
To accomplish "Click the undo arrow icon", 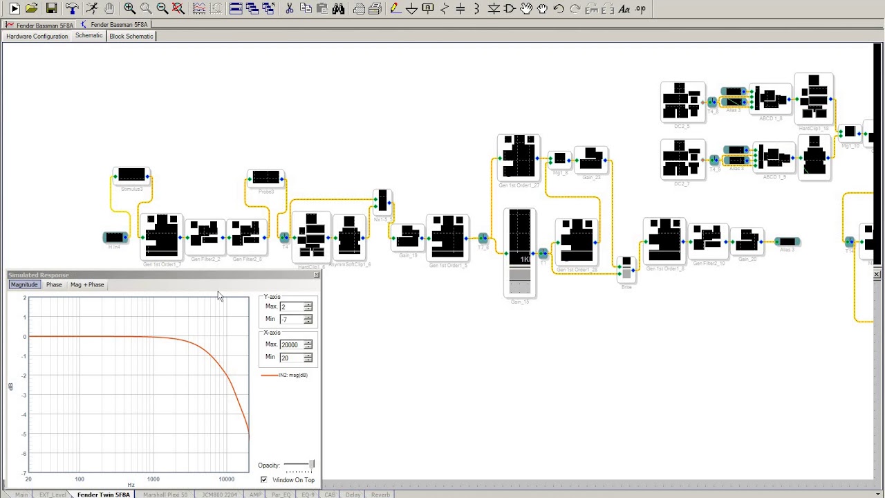I will [559, 8].
